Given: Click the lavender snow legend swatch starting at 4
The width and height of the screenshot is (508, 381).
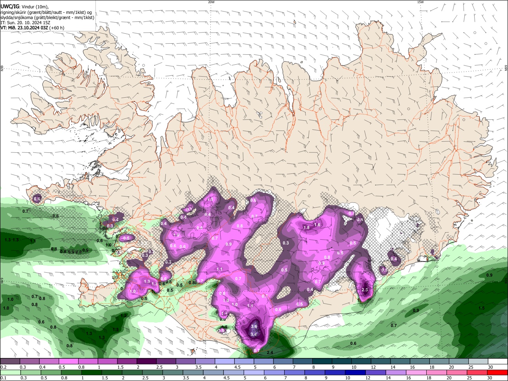Looking at the screenshot, I should tap(225, 362).
